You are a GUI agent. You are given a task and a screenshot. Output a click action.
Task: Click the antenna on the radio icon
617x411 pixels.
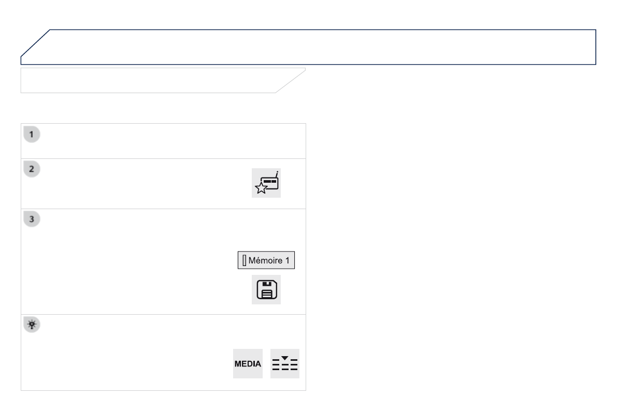[276, 173]
